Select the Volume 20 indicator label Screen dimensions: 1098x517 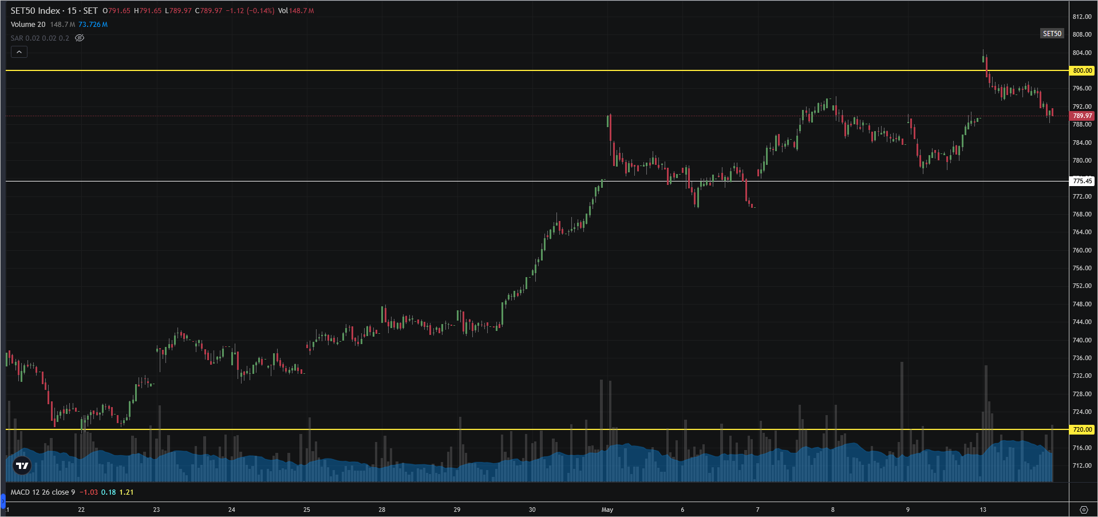[28, 25]
